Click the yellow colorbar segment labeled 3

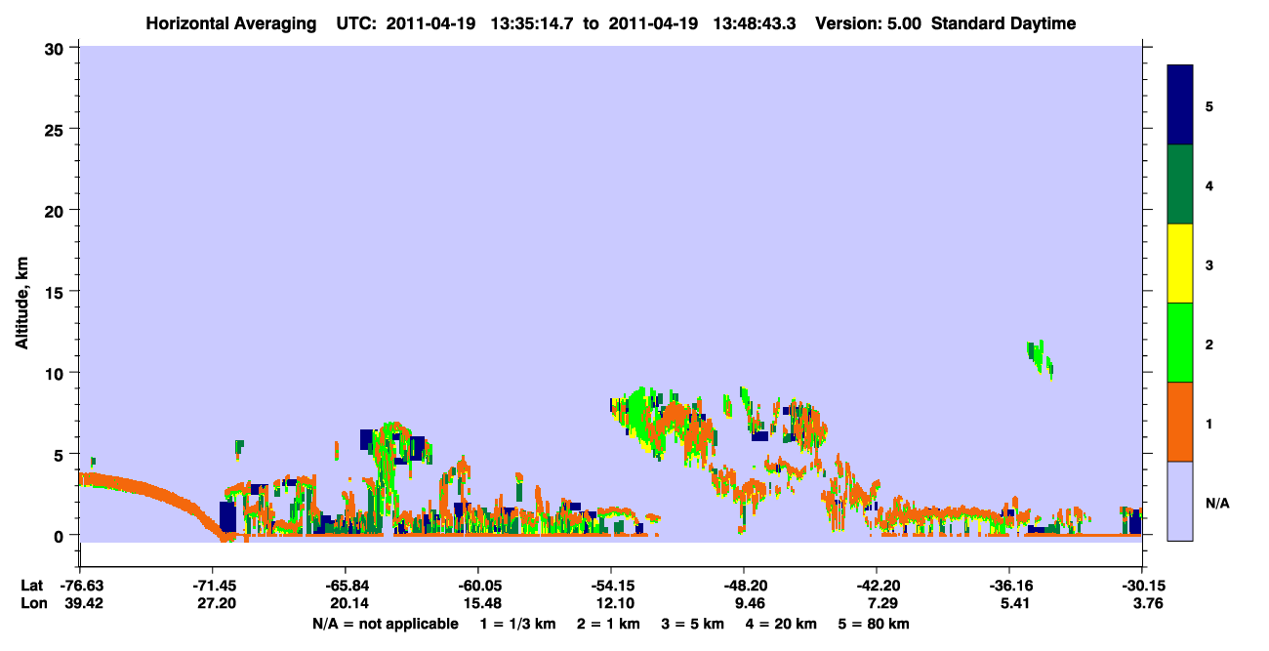point(1180,264)
